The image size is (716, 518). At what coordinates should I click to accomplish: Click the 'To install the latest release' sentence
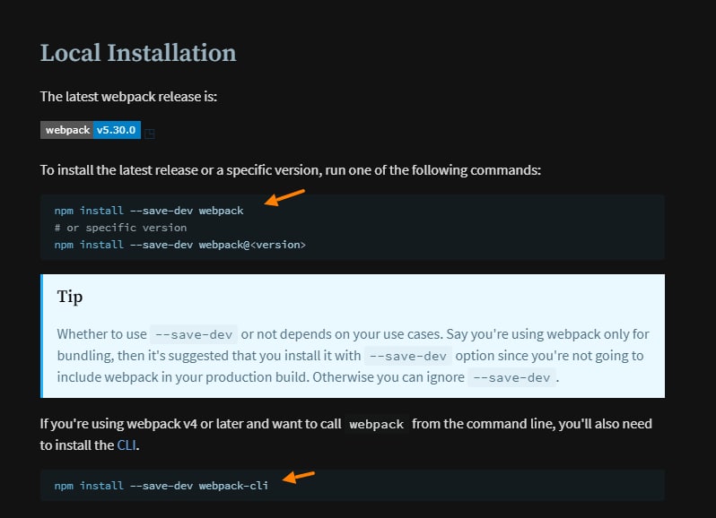[291, 170]
